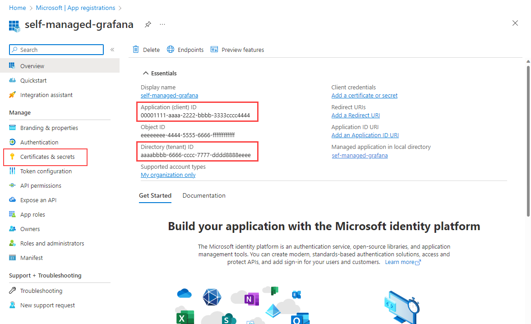
Task: Click the Excel icon in the illustration
Action: 185,317
